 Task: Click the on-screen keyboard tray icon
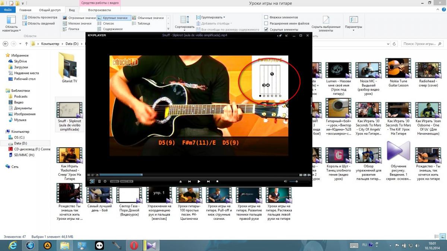354,245
